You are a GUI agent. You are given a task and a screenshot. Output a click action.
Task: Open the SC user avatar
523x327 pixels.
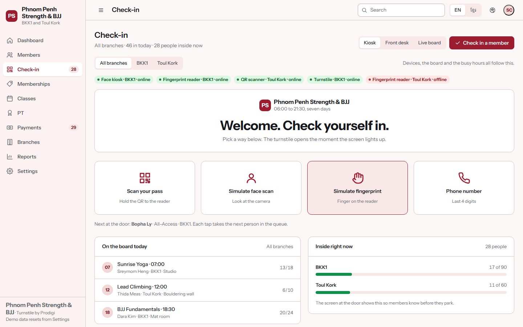[x=509, y=10]
